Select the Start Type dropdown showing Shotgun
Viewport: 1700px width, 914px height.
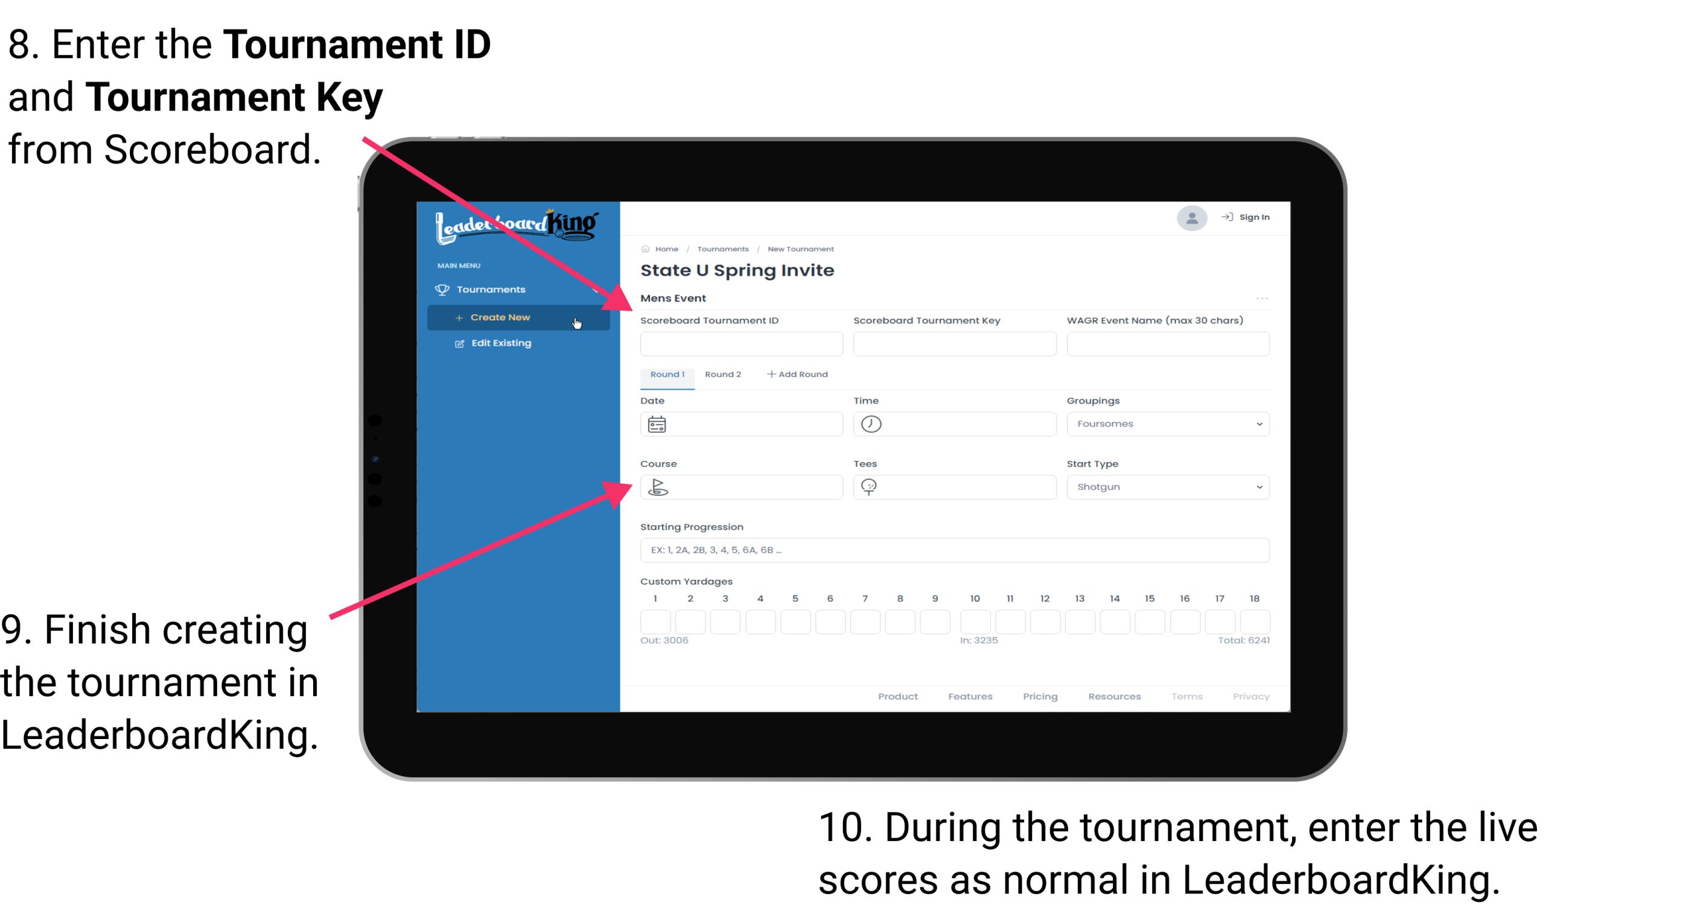click(1165, 486)
